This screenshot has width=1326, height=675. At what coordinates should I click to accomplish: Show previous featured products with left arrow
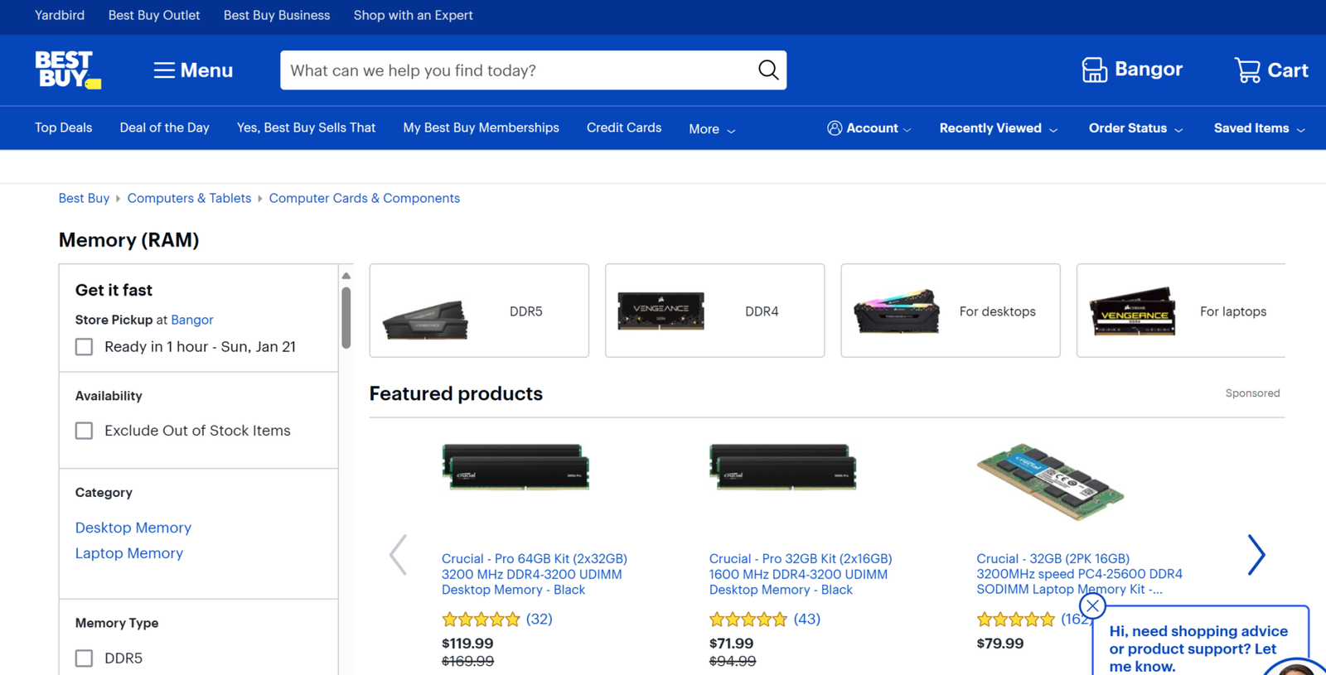point(399,554)
